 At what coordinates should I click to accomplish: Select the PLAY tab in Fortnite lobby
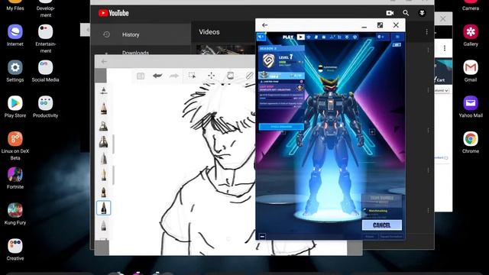[288, 37]
